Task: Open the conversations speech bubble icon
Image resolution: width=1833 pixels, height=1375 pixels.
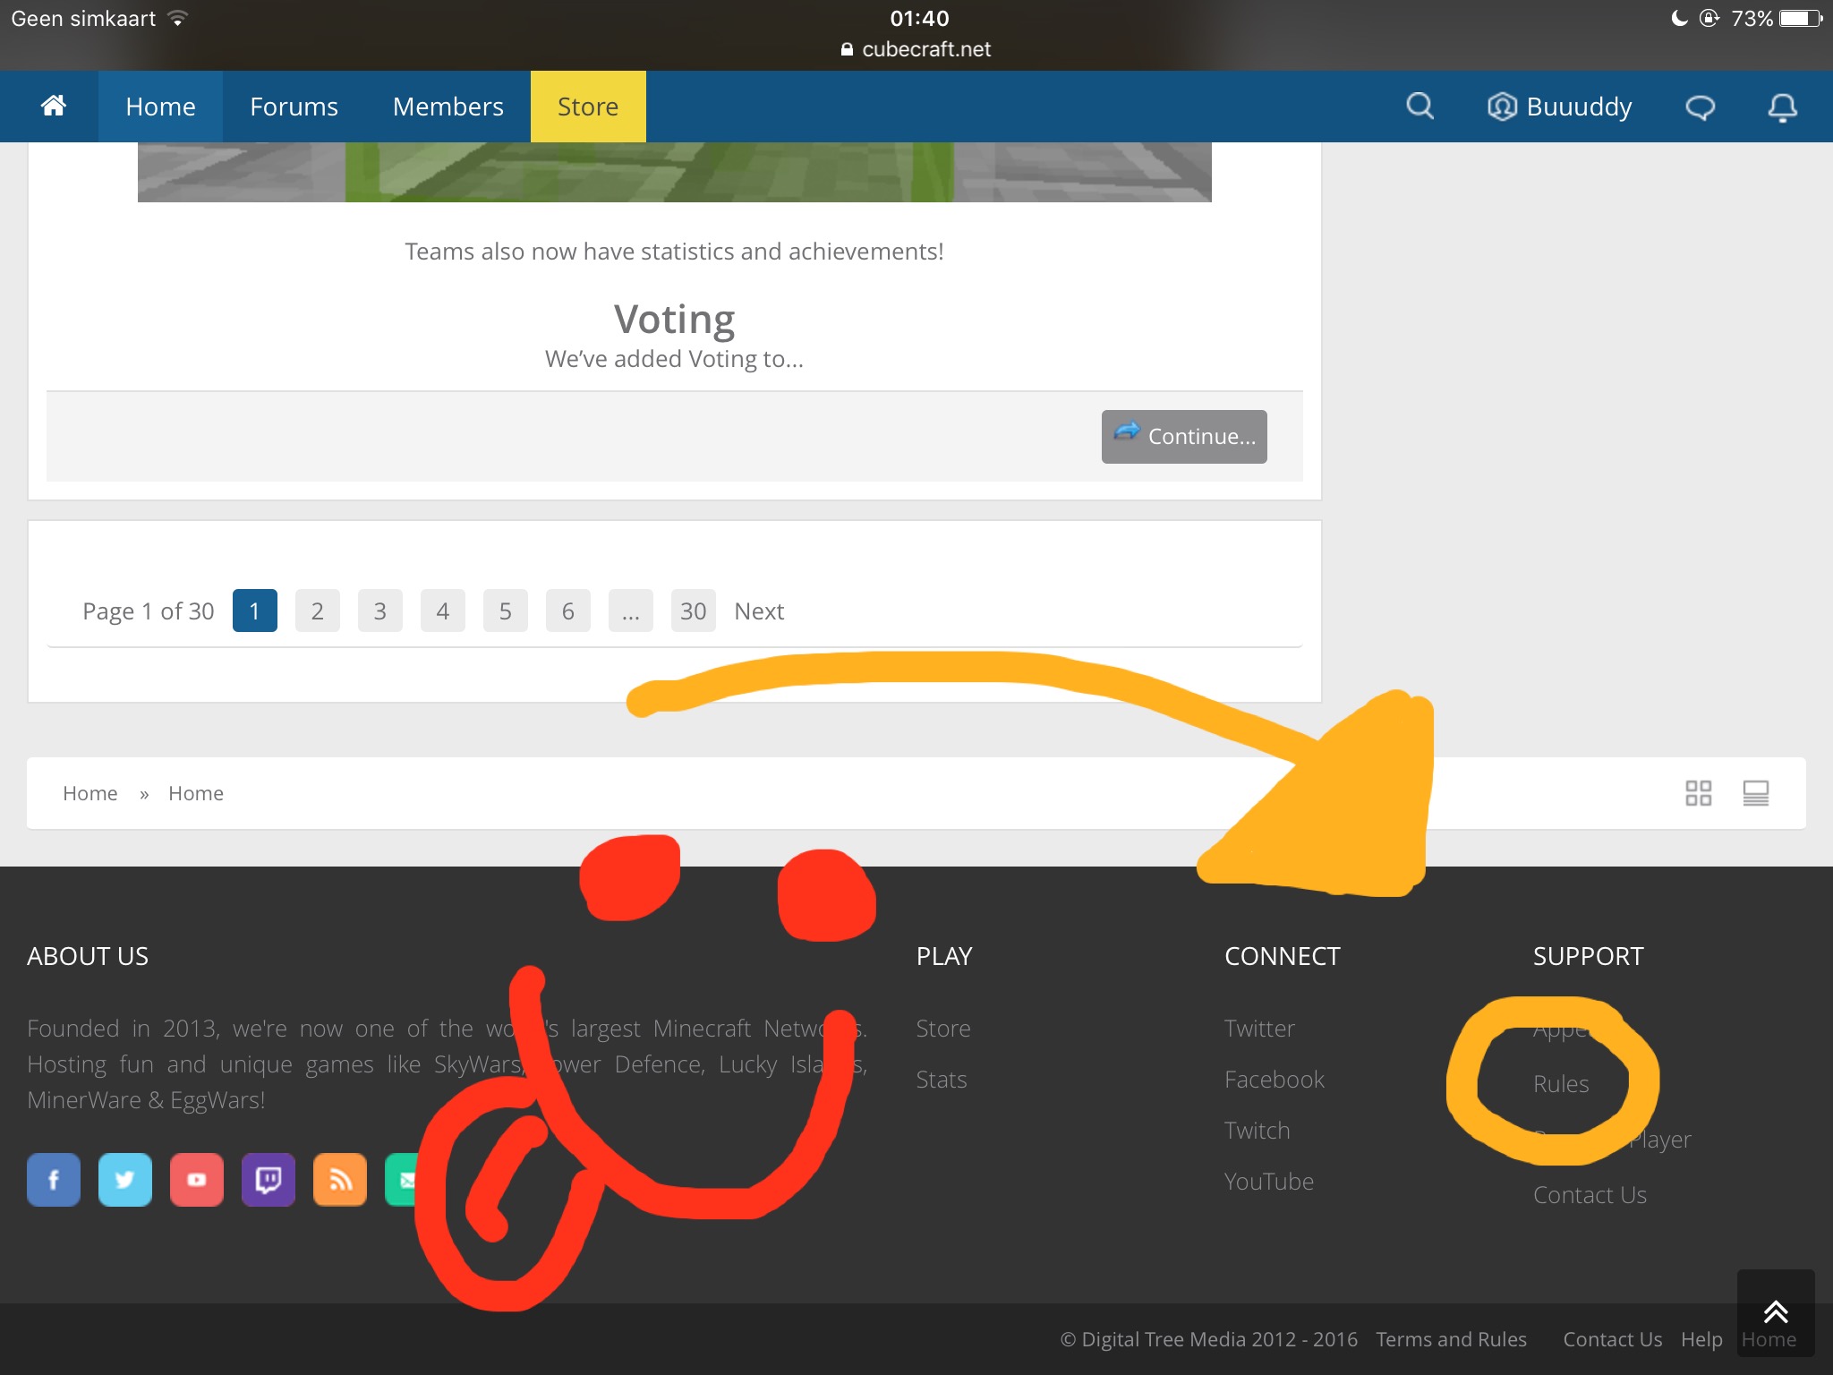Action: click(x=1700, y=107)
